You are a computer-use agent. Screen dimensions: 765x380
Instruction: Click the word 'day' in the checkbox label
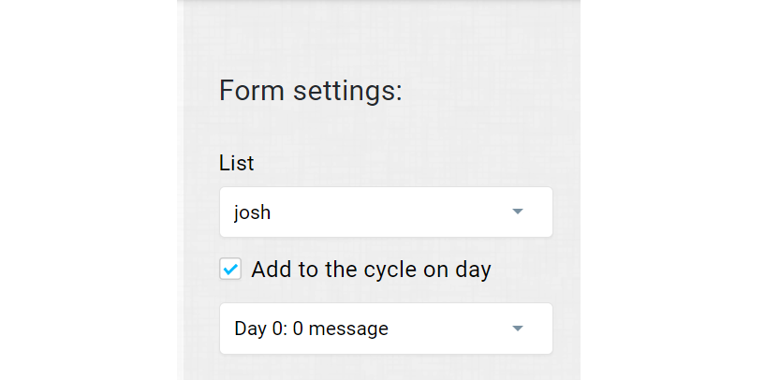pos(472,270)
